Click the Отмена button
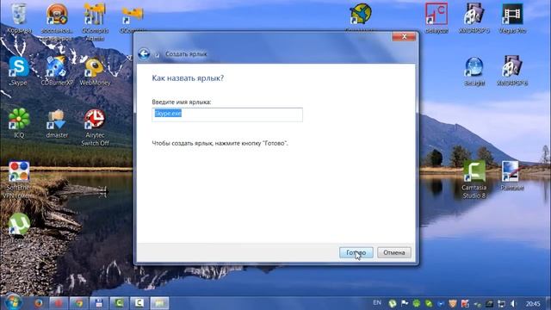Image resolution: width=551 pixels, height=310 pixels. (394, 252)
